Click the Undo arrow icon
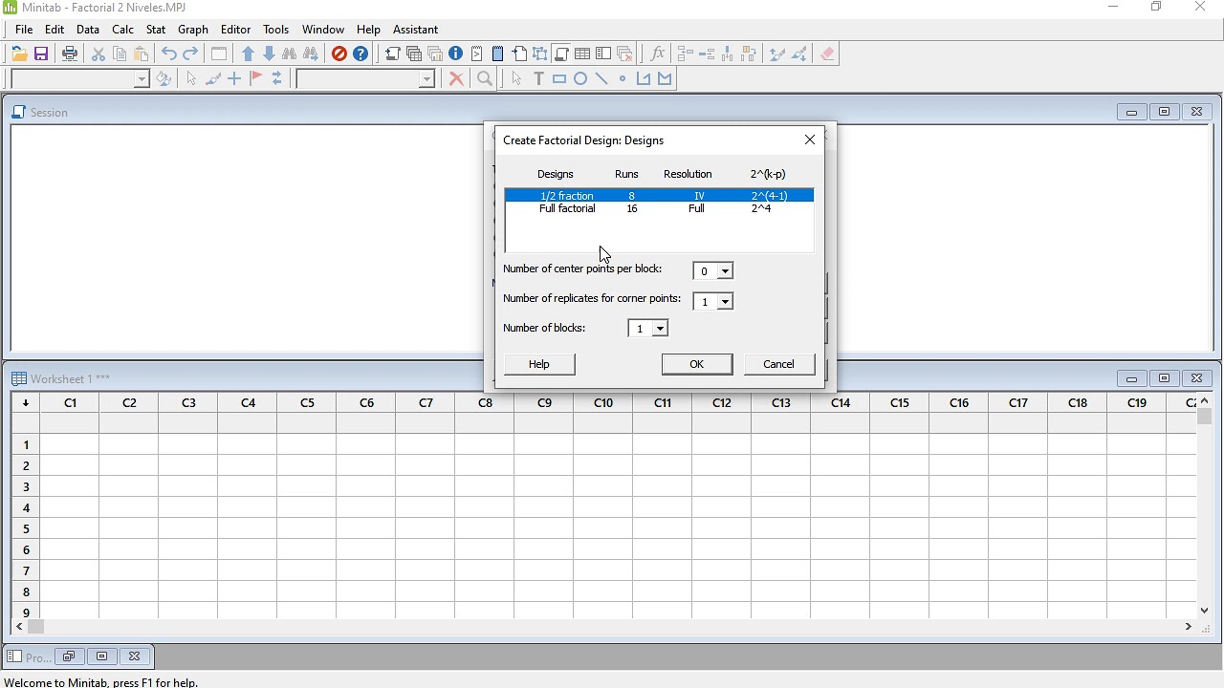This screenshot has height=688, width=1224. [x=169, y=54]
